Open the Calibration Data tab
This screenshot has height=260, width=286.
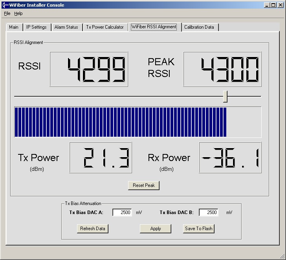(199, 27)
